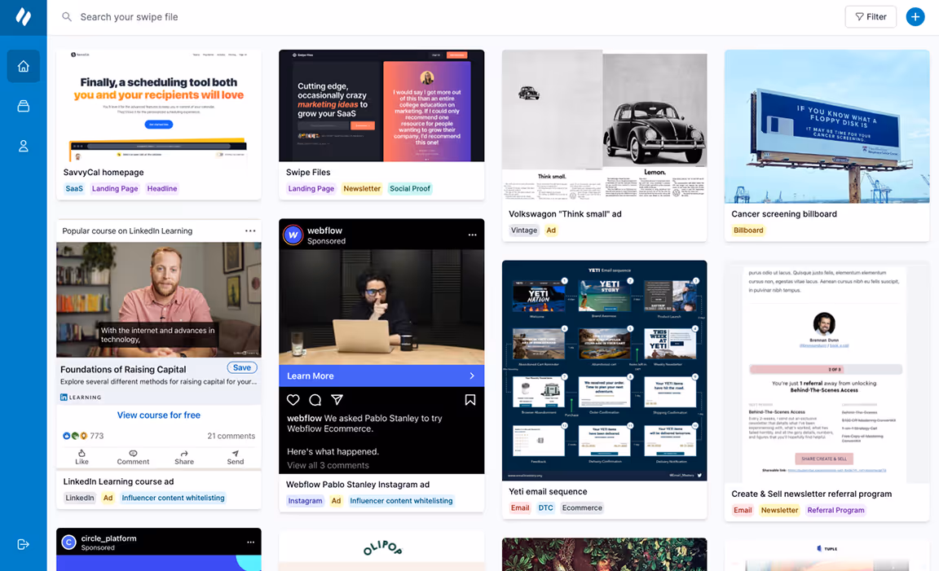Select the Referral Program tag
939x571 pixels.
click(835, 511)
